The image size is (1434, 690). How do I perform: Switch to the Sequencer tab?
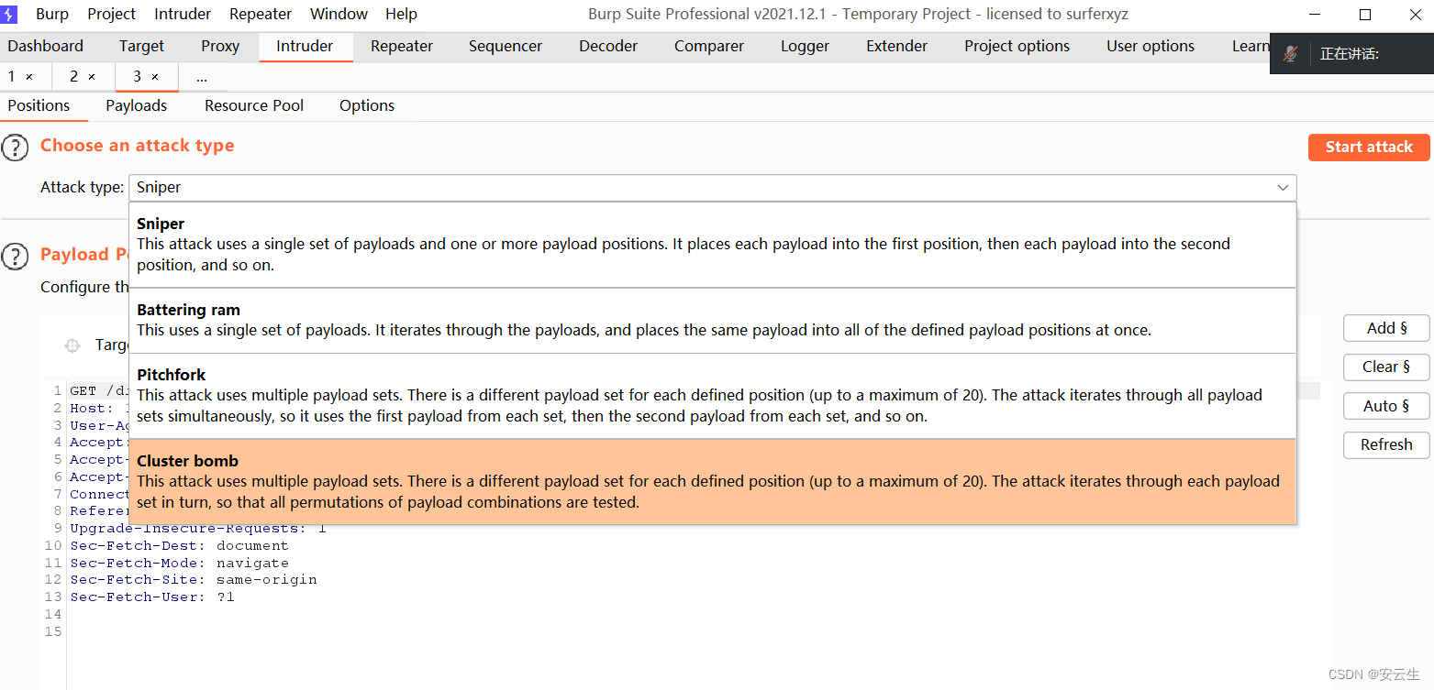click(506, 46)
